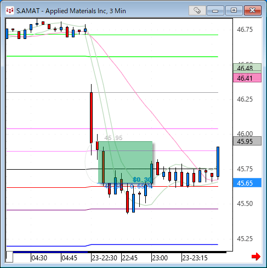Select the pink 46.41 price label

point(247,78)
